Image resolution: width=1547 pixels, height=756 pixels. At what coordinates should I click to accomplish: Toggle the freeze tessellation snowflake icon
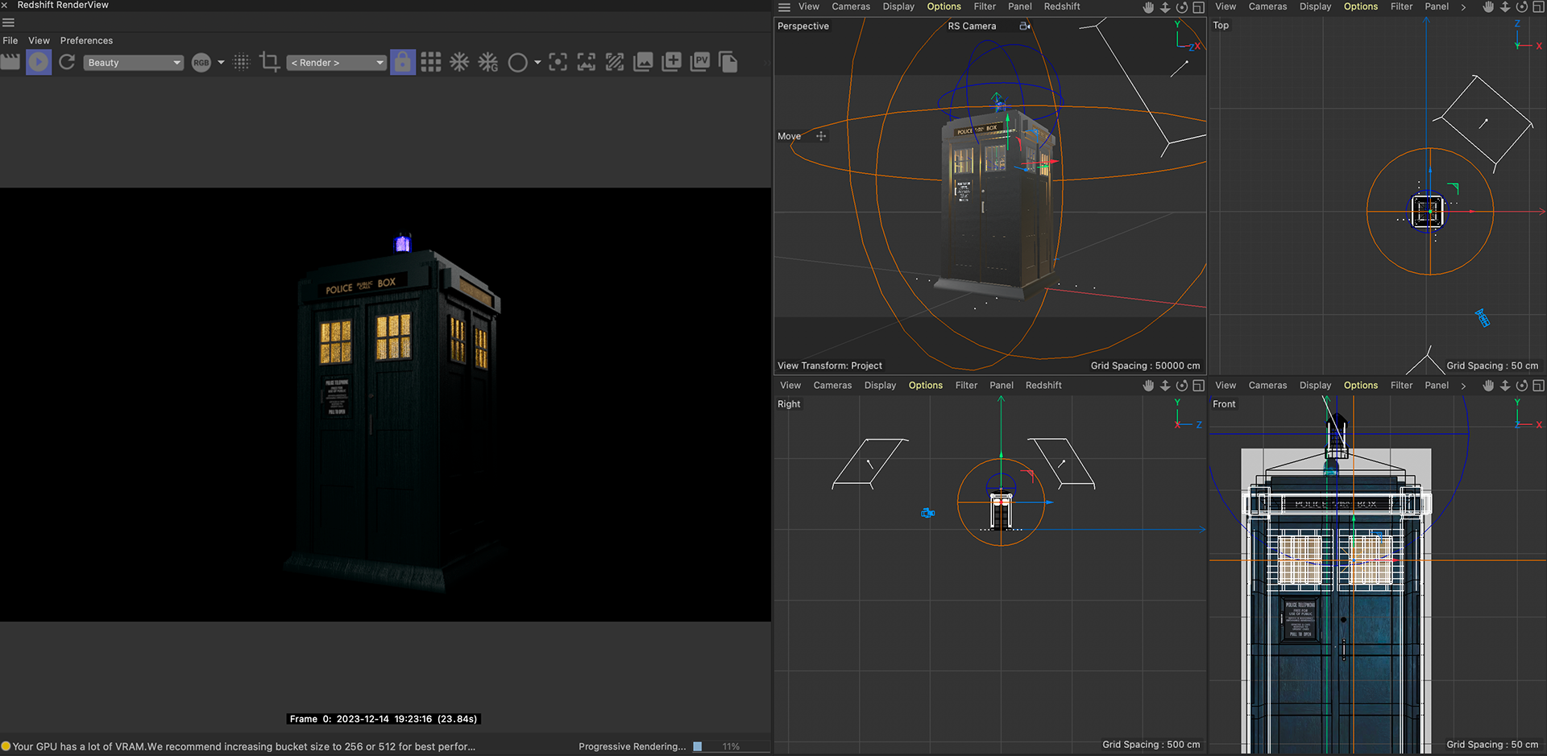tap(459, 62)
